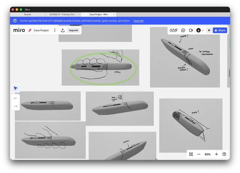Zoom in with the plus button
The image size is (240, 173).
coord(216,154)
